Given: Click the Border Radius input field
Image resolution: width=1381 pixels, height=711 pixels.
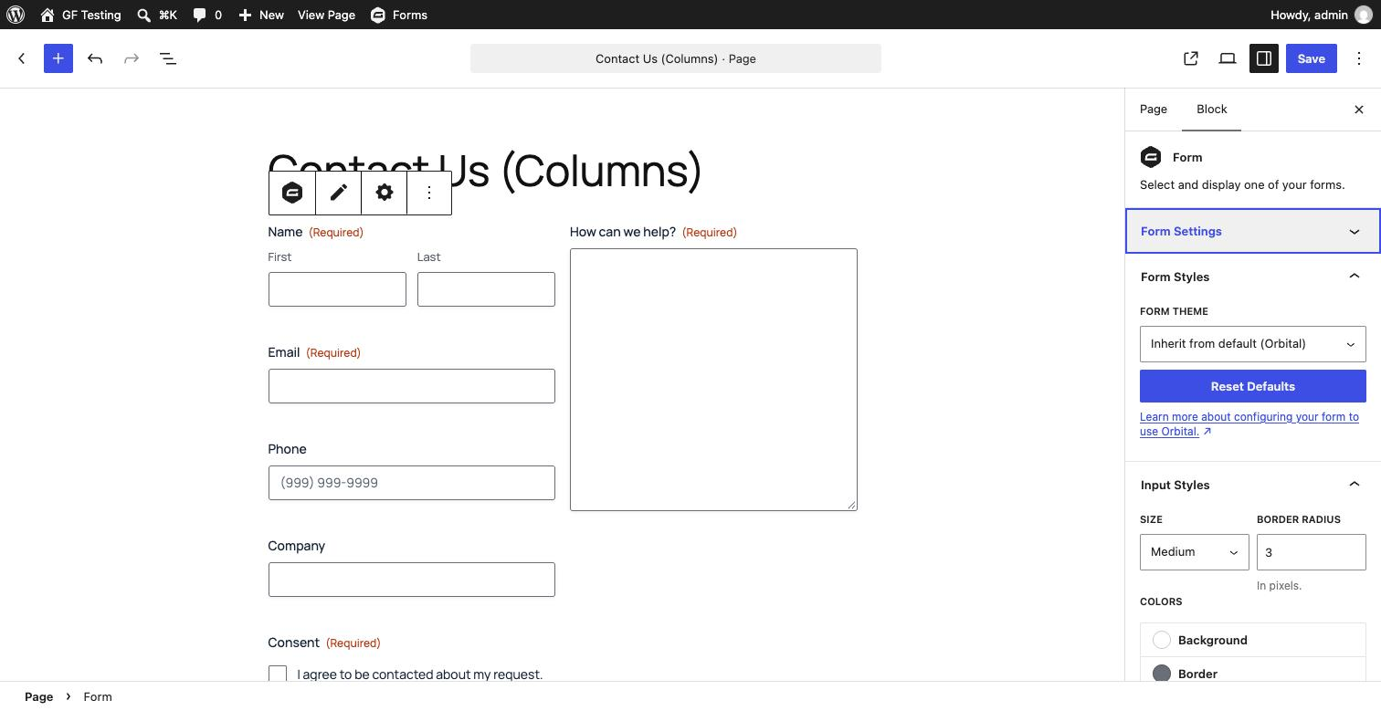Looking at the screenshot, I should point(1312,552).
